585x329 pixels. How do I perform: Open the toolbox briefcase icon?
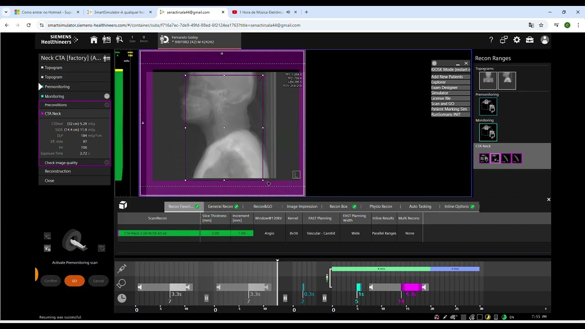coord(530,40)
